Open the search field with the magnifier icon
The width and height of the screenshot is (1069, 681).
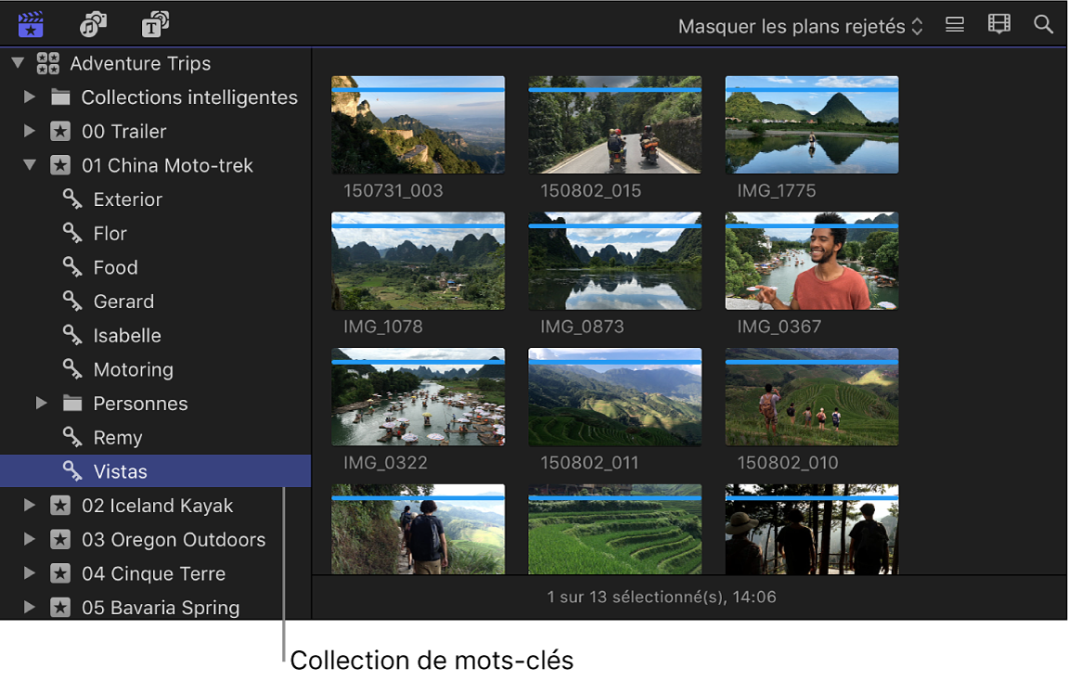(x=1043, y=24)
